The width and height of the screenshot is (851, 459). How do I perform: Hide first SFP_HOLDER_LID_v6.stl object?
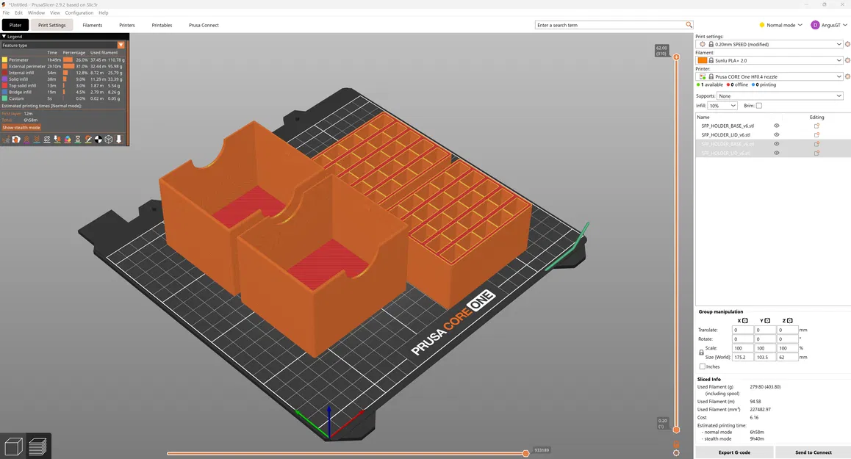[776, 134]
